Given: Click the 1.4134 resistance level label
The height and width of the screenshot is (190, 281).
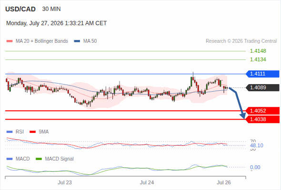Looking at the screenshot, I should pos(258,59).
